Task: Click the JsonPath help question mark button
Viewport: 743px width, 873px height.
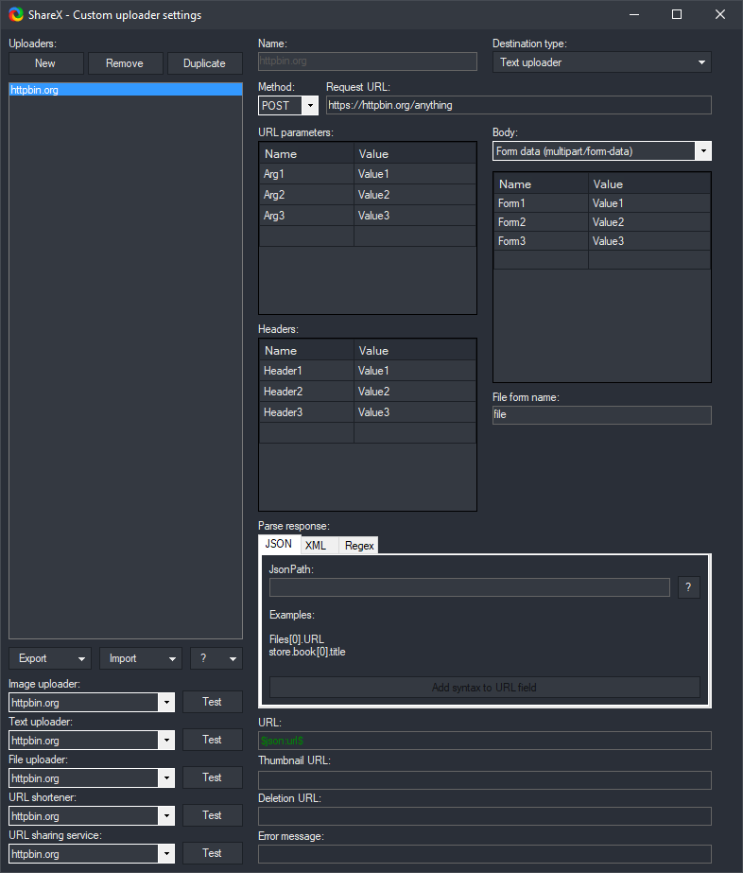Action: tap(688, 587)
